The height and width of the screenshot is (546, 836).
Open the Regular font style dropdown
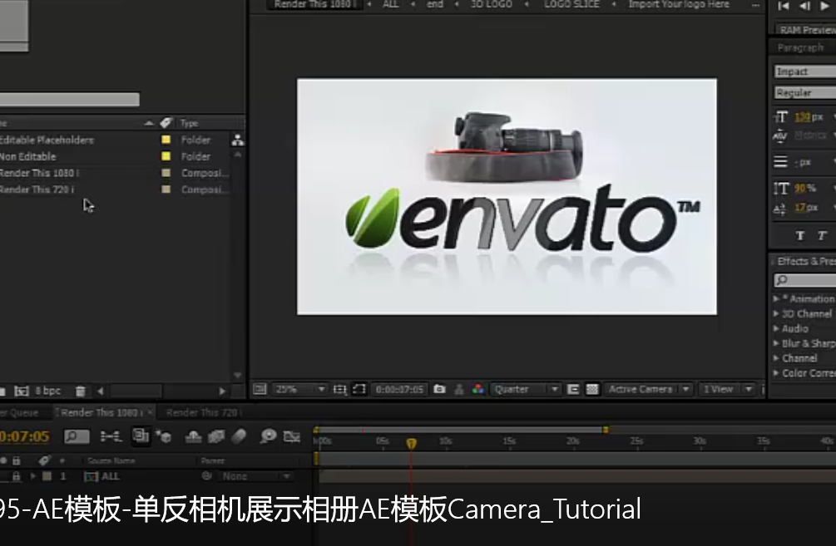pos(804,93)
